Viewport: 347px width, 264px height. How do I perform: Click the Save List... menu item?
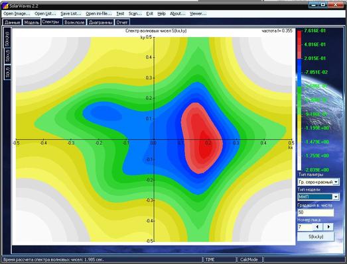[71, 14]
